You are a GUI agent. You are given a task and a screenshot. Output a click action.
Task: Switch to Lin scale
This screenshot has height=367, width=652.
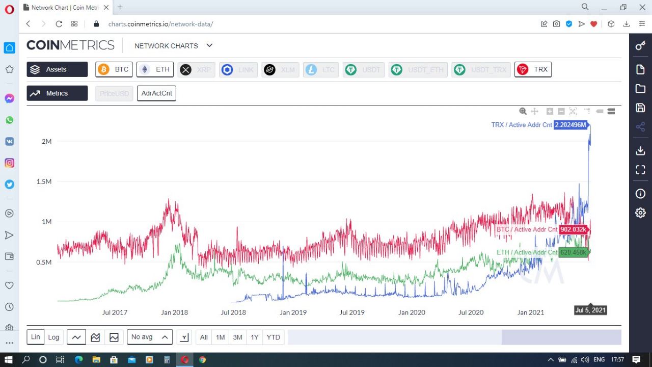click(35, 337)
